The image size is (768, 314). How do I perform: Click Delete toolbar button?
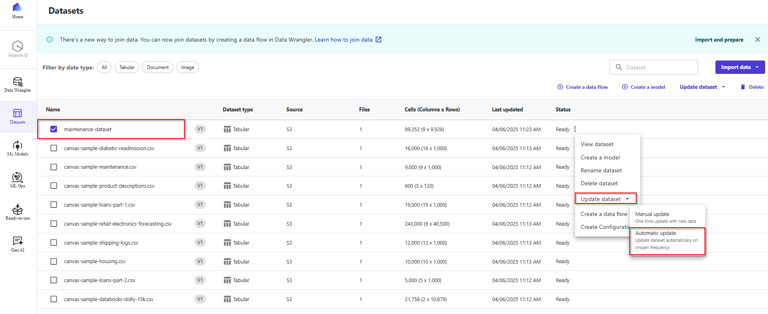click(x=752, y=87)
